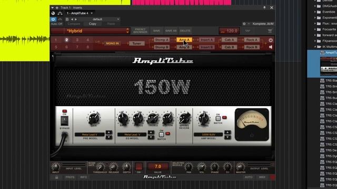This screenshot has width=337, height=189.
Task: Collapse the IK Multimedia folder
Action: 315,47
